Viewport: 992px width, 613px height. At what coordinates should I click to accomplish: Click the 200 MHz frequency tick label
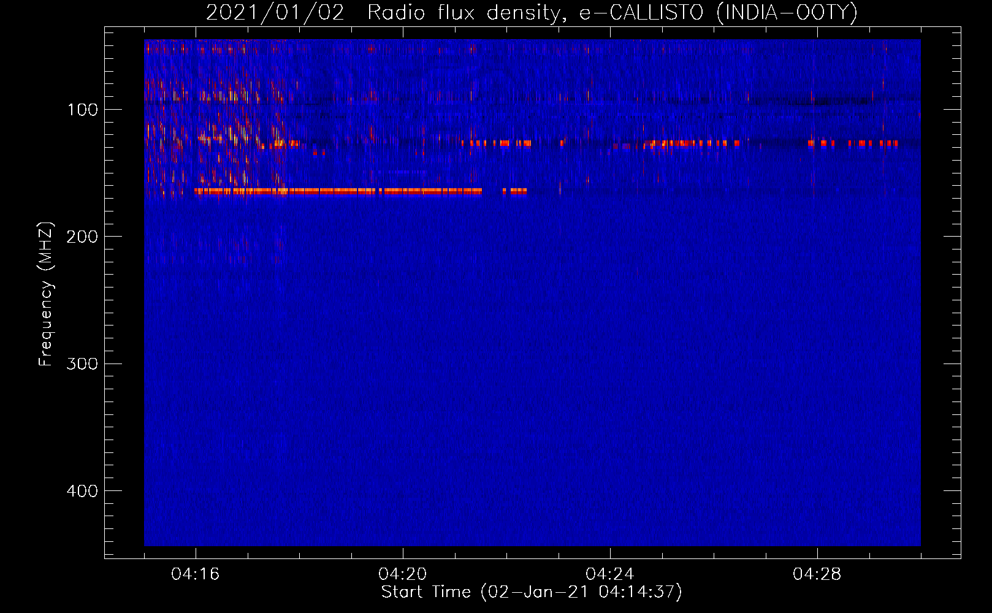coord(83,237)
